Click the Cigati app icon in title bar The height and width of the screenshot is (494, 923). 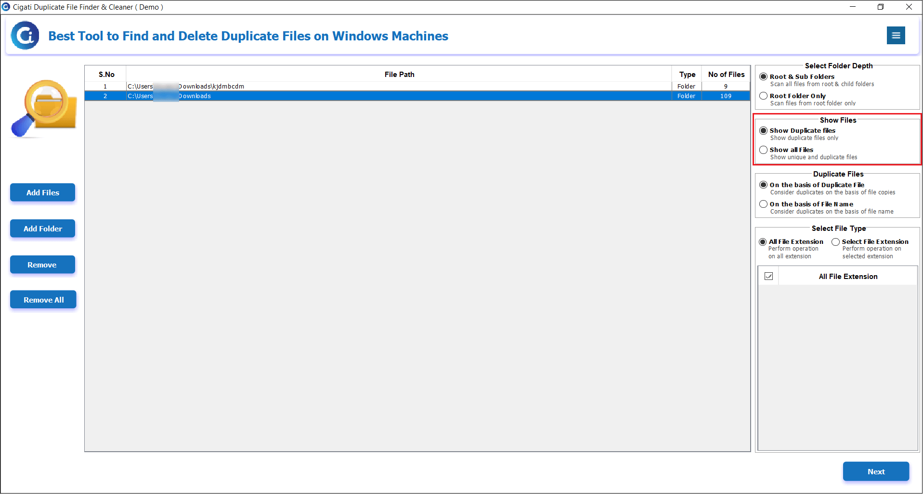[x=6, y=7]
